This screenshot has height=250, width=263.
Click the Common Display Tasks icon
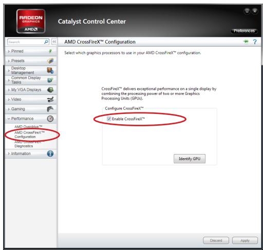click(x=50, y=80)
